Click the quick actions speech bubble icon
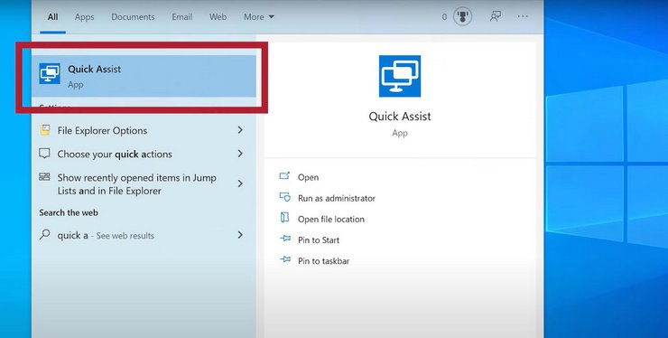Viewport: 668px width, 338px height. 44,154
